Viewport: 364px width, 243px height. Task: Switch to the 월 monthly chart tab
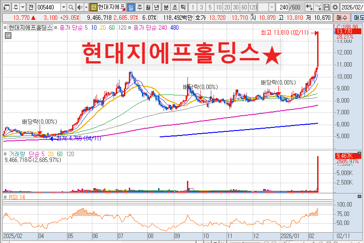pyautogui.click(x=148, y=7)
